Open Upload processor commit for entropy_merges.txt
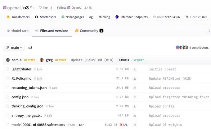 click(164, 116)
